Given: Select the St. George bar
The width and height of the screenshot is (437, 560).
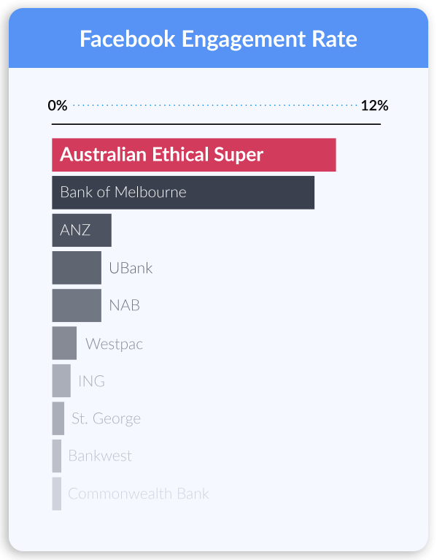Looking at the screenshot, I should pos(58,418).
